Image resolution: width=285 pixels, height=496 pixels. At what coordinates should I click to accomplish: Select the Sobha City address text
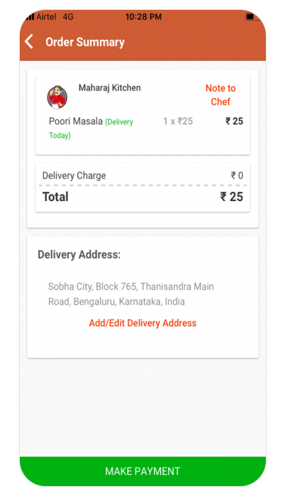pos(131,294)
